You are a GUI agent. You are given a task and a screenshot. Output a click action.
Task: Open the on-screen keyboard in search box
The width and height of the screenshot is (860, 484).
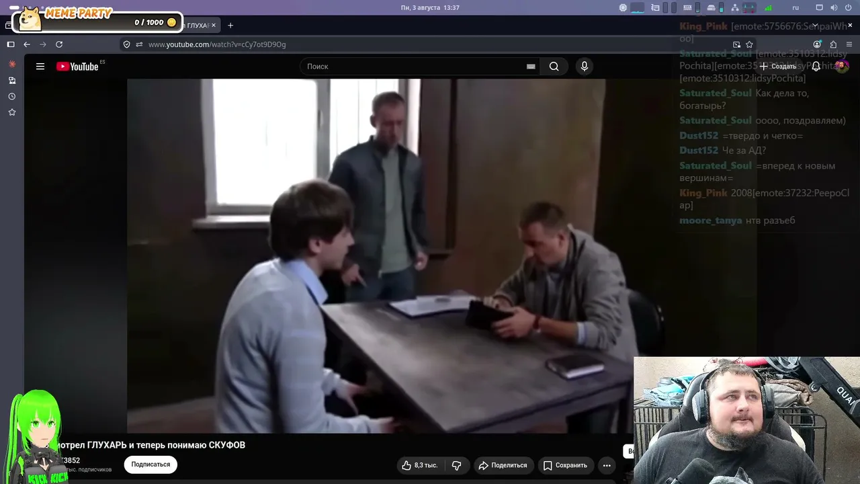pos(531,67)
